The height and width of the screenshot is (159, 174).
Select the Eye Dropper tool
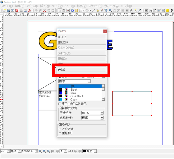click(x=140, y=11)
